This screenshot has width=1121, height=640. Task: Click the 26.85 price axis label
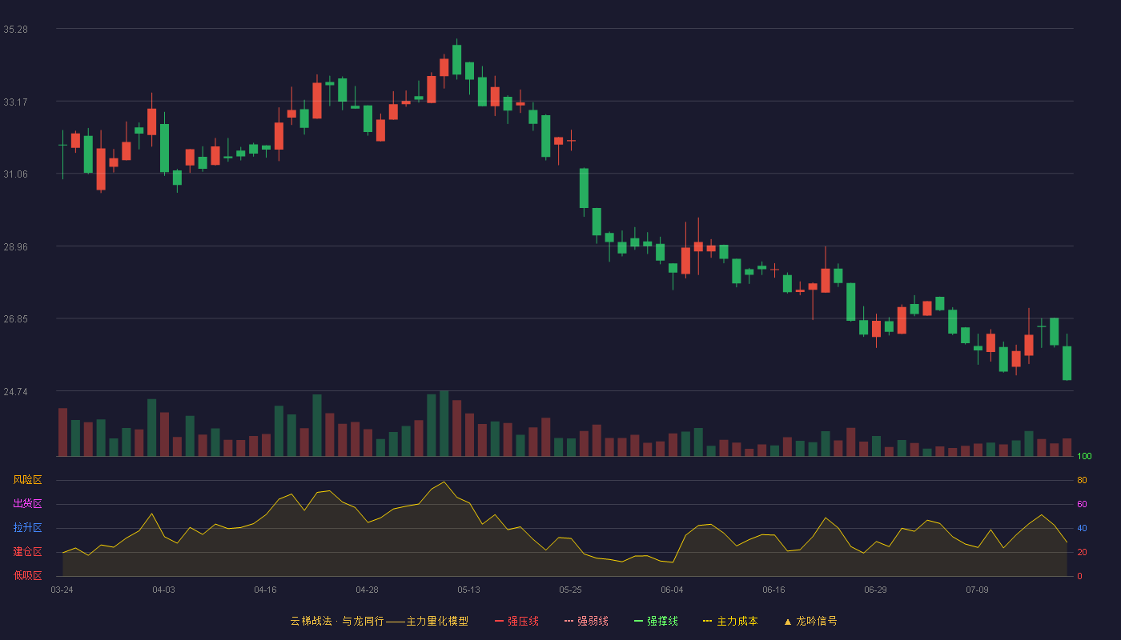point(15,319)
